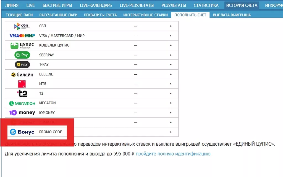Open БЫСТРЫЕ ИГРЫ section
This screenshot has width=283, height=177.
[57, 6]
